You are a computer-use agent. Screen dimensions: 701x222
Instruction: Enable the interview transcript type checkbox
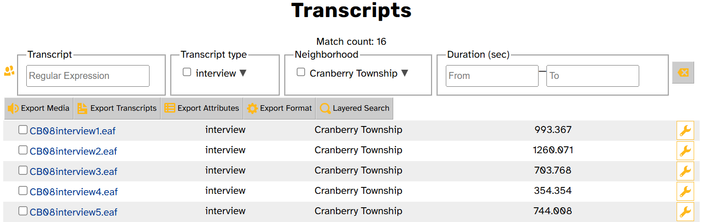coord(187,72)
